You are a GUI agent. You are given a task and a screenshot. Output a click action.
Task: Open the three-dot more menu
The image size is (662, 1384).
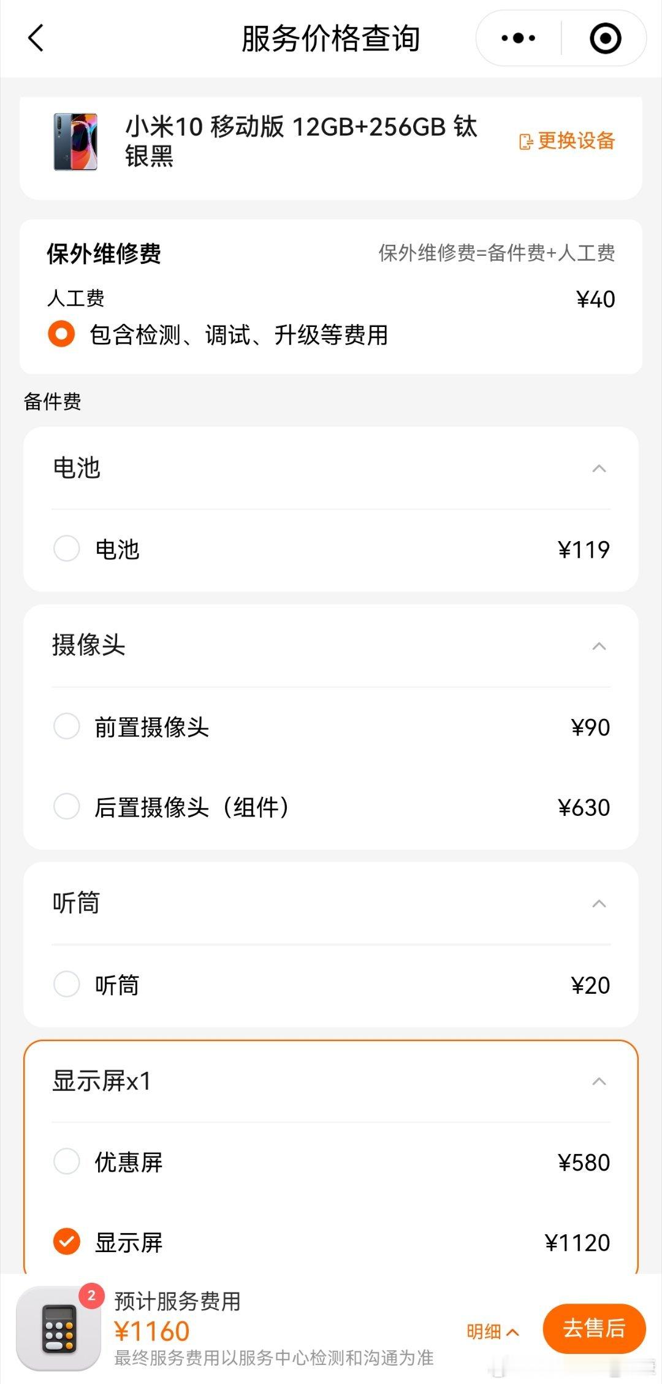(518, 39)
